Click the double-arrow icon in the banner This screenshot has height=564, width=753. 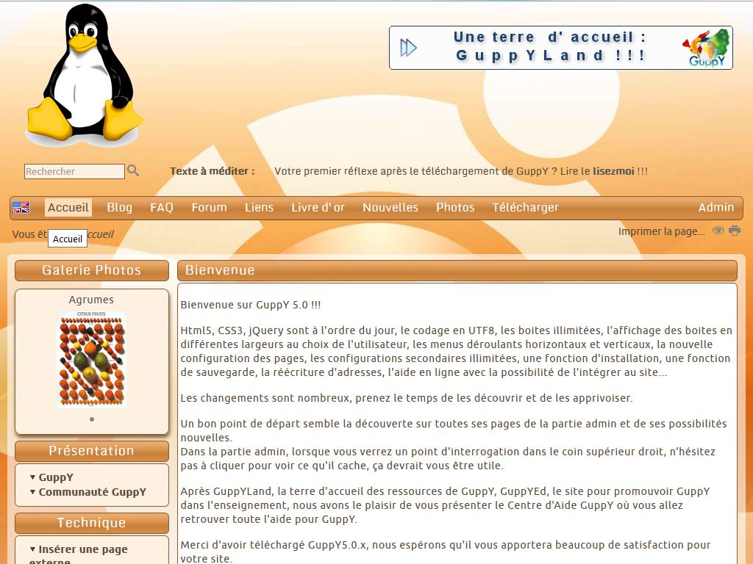[x=408, y=48]
